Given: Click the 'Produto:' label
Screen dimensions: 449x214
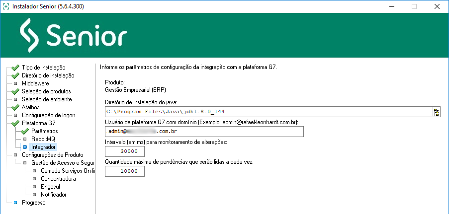Looking at the screenshot, I should point(115,83).
